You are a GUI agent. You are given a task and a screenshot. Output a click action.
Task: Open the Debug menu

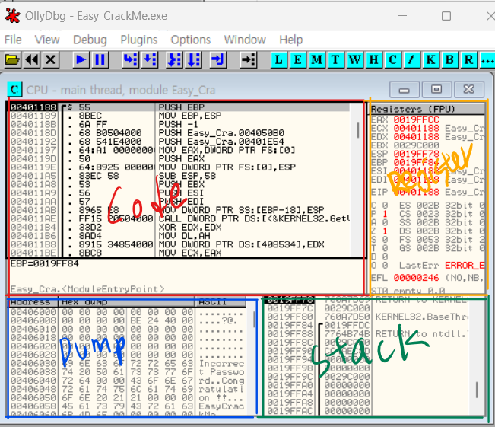click(x=90, y=40)
